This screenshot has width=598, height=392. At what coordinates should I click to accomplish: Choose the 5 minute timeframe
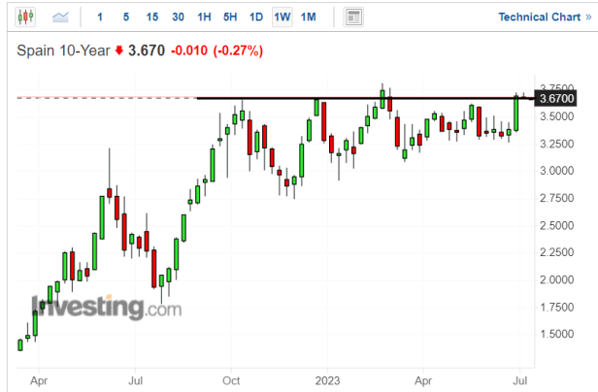point(126,17)
